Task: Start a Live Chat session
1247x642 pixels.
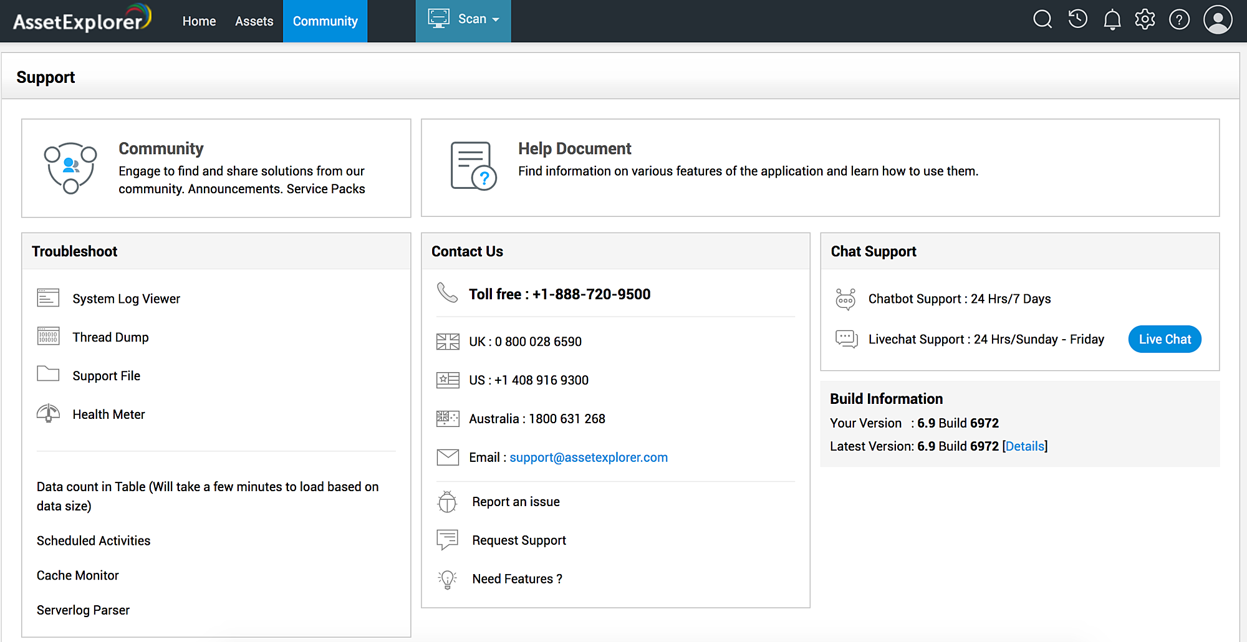Action: coord(1164,339)
